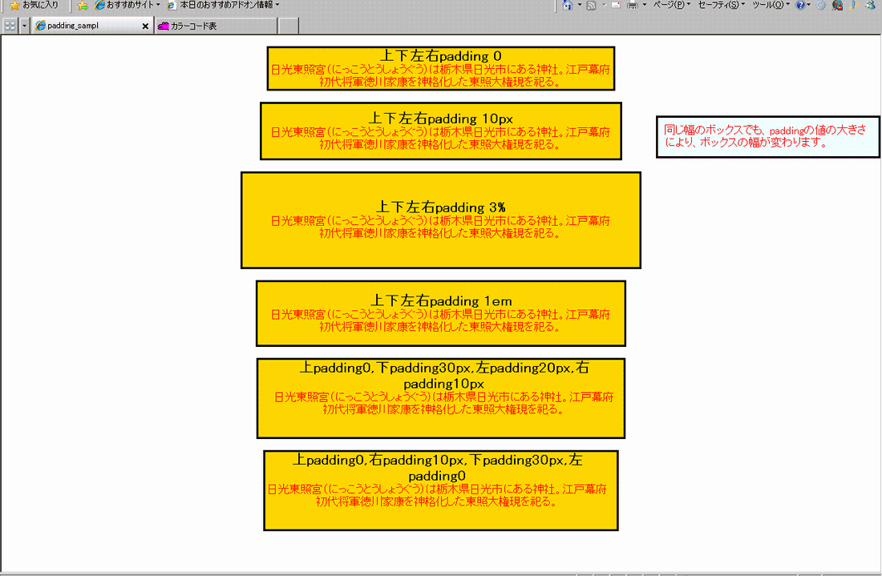882x576 pixels.
Task: Open the お気に入り favorites button
Action: tap(34, 5)
